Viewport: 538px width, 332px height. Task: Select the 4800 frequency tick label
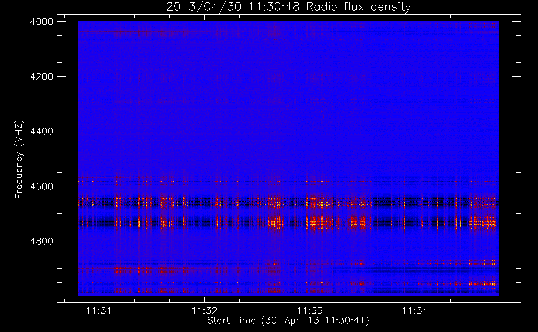pos(42,241)
